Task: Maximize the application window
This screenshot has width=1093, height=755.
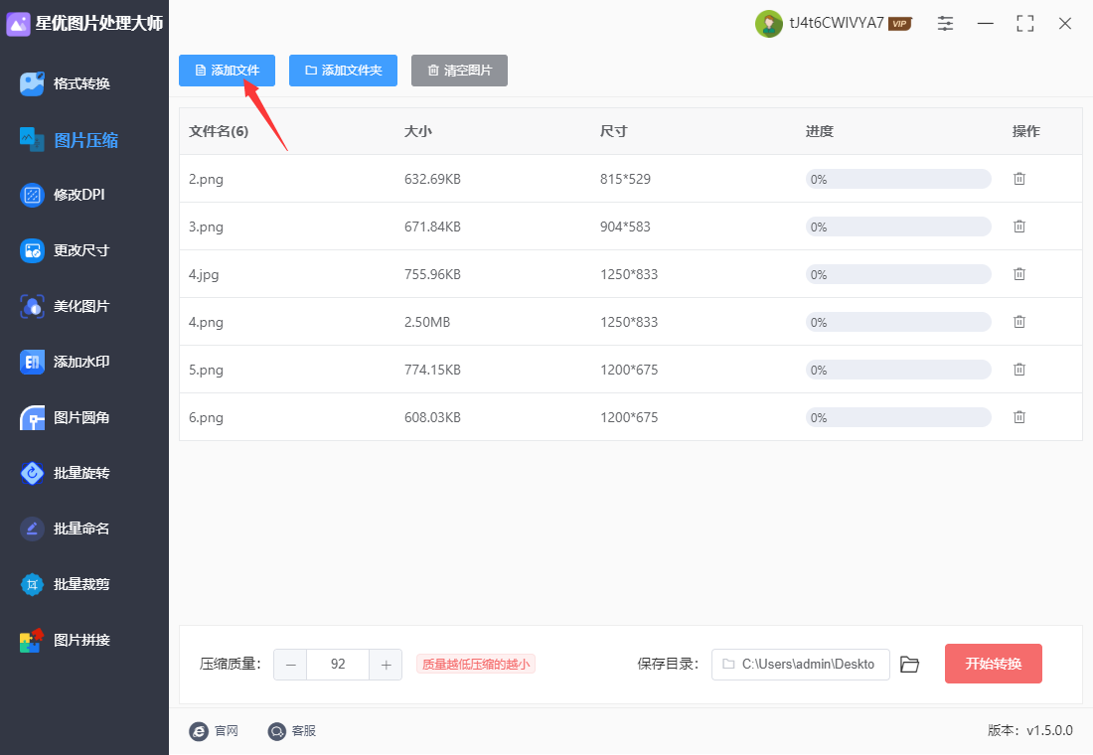Action: (1024, 23)
